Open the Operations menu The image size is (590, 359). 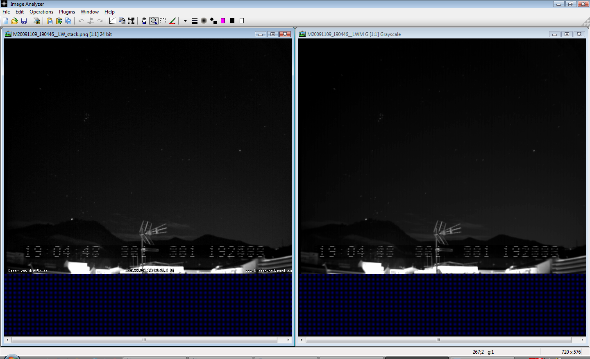pos(41,12)
